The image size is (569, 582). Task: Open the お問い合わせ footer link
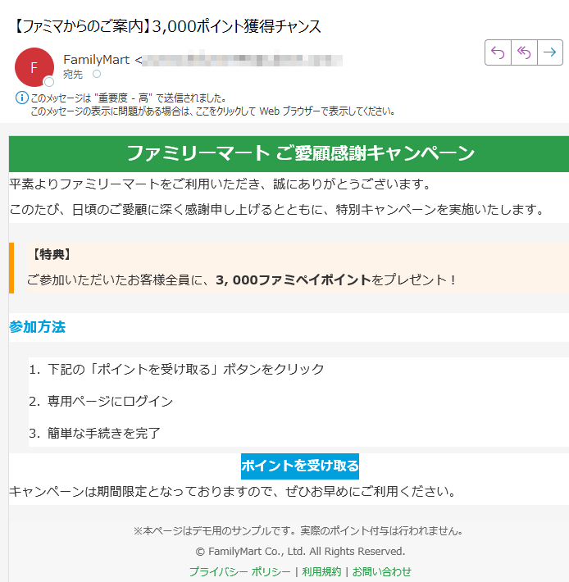(x=381, y=571)
